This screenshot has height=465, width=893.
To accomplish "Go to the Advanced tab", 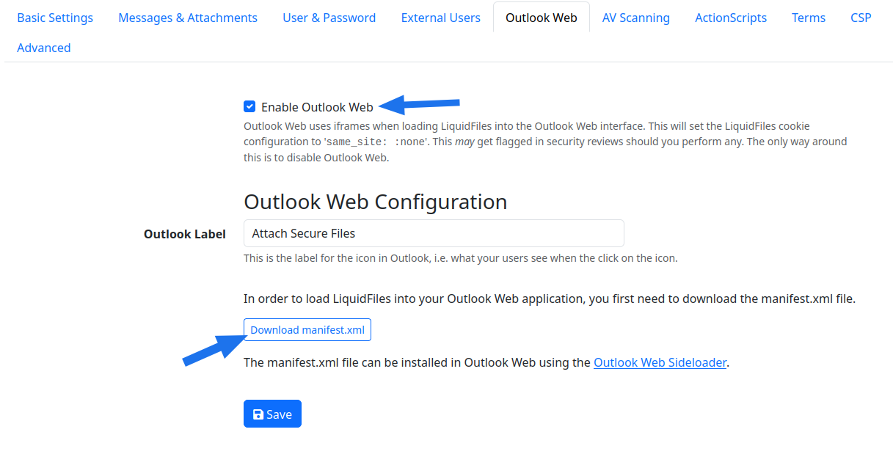I will pyautogui.click(x=43, y=47).
